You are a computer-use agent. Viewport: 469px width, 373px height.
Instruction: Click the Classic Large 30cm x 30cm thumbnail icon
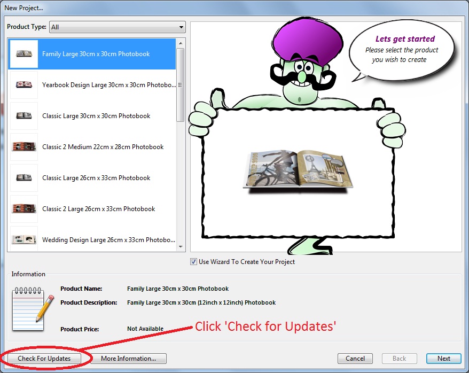tap(24, 116)
